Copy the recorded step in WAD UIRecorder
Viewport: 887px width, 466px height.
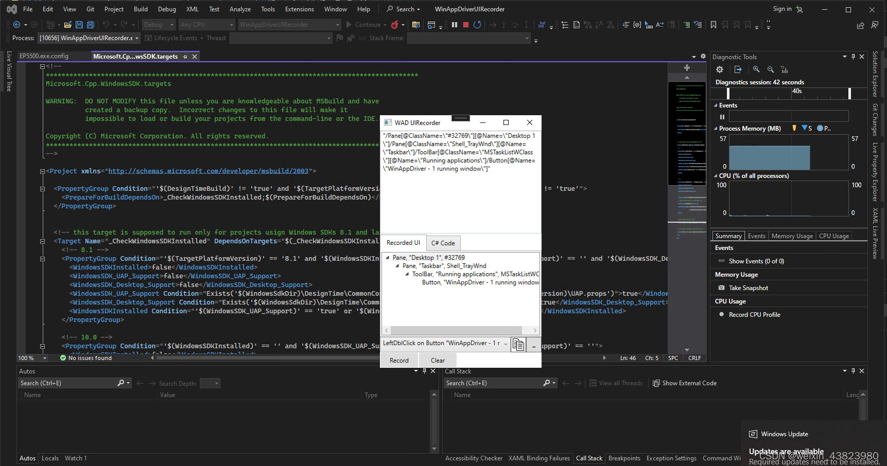[x=518, y=344]
